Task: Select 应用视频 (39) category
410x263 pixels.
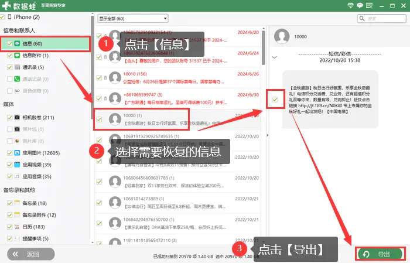Action: point(37,165)
